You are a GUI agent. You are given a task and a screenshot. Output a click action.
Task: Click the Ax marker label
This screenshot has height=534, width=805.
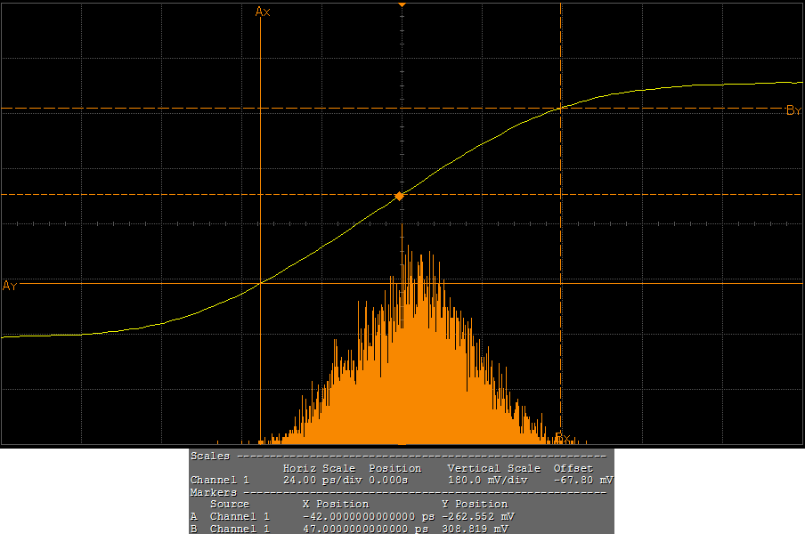(263, 12)
